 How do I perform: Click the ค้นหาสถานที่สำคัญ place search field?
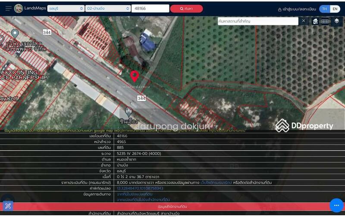click(x=257, y=21)
